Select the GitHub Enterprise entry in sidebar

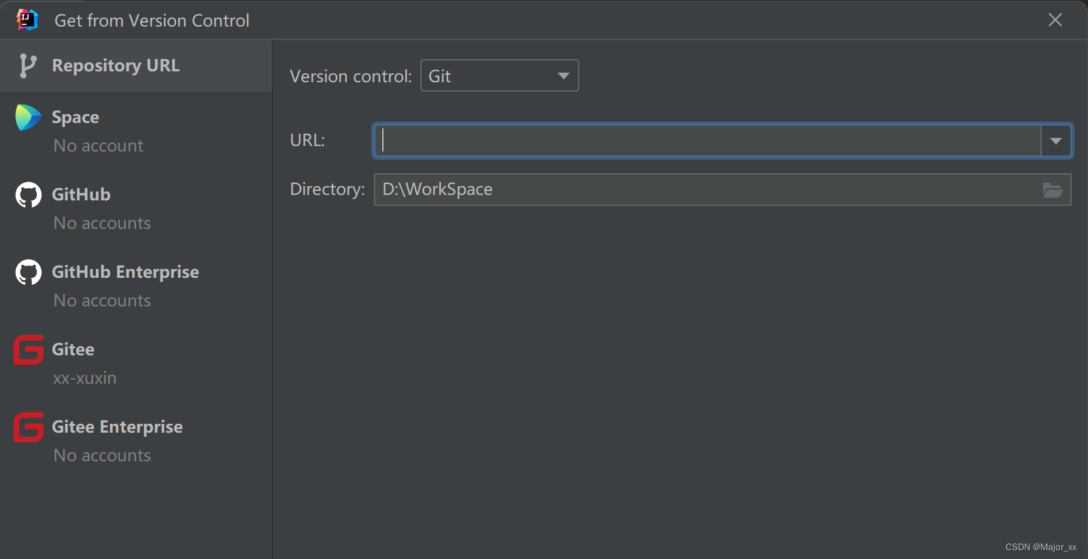point(136,285)
